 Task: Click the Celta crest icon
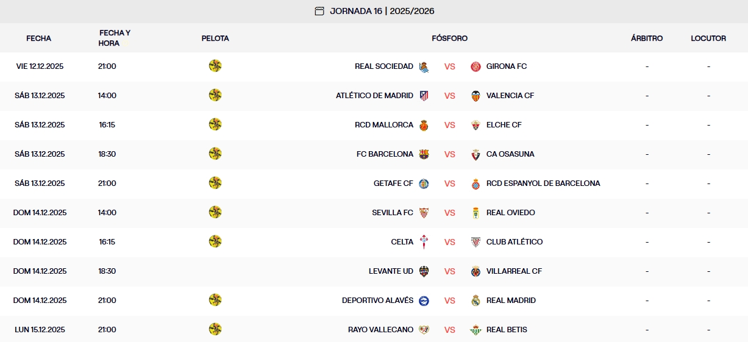tap(424, 242)
